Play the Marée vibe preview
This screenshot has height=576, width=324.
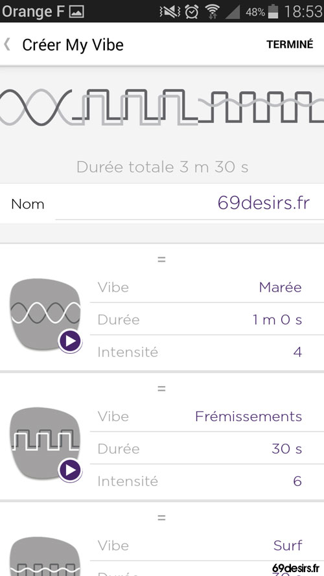click(70, 341)
